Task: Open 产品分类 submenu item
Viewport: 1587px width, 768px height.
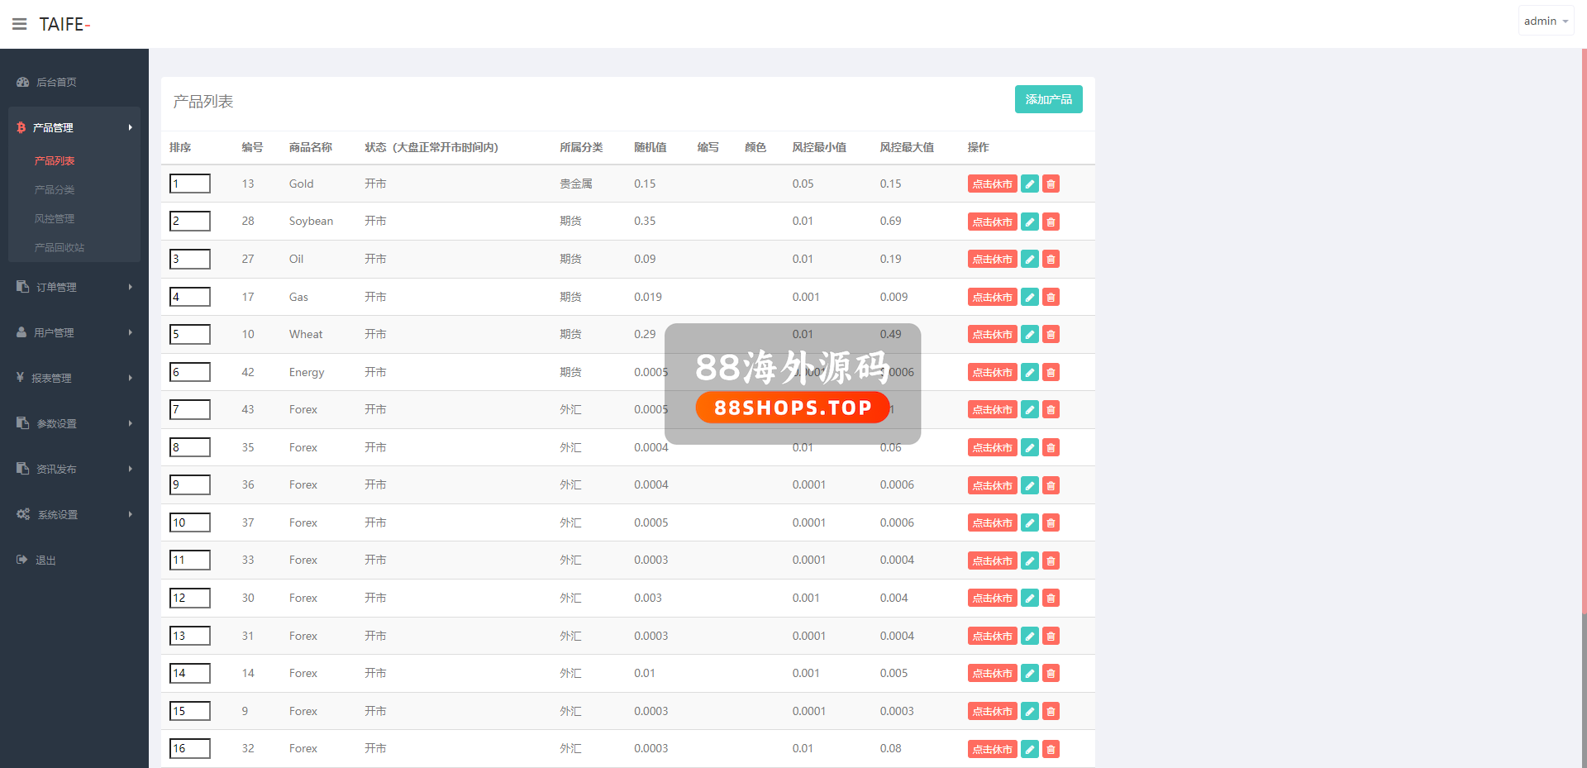Action: 55,189
